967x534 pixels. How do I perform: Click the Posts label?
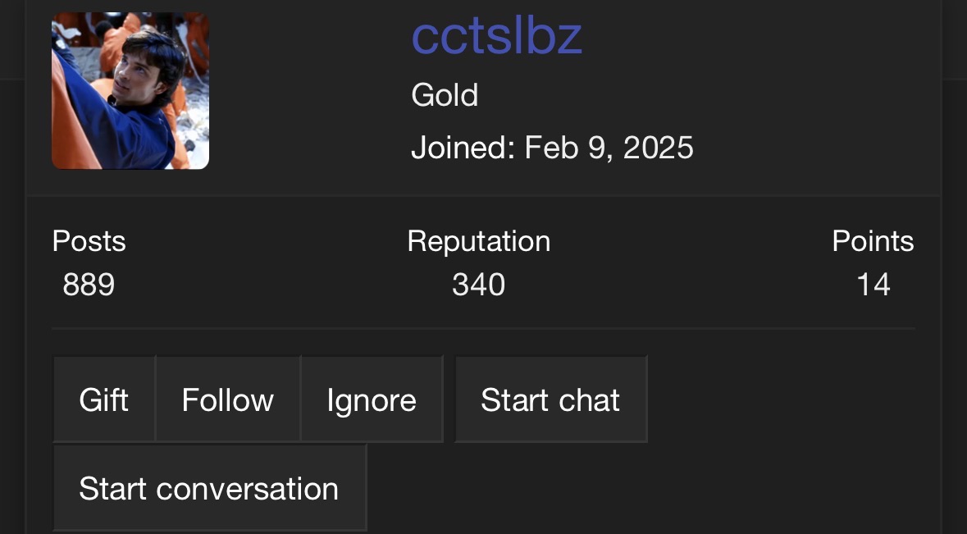[89, 240]
